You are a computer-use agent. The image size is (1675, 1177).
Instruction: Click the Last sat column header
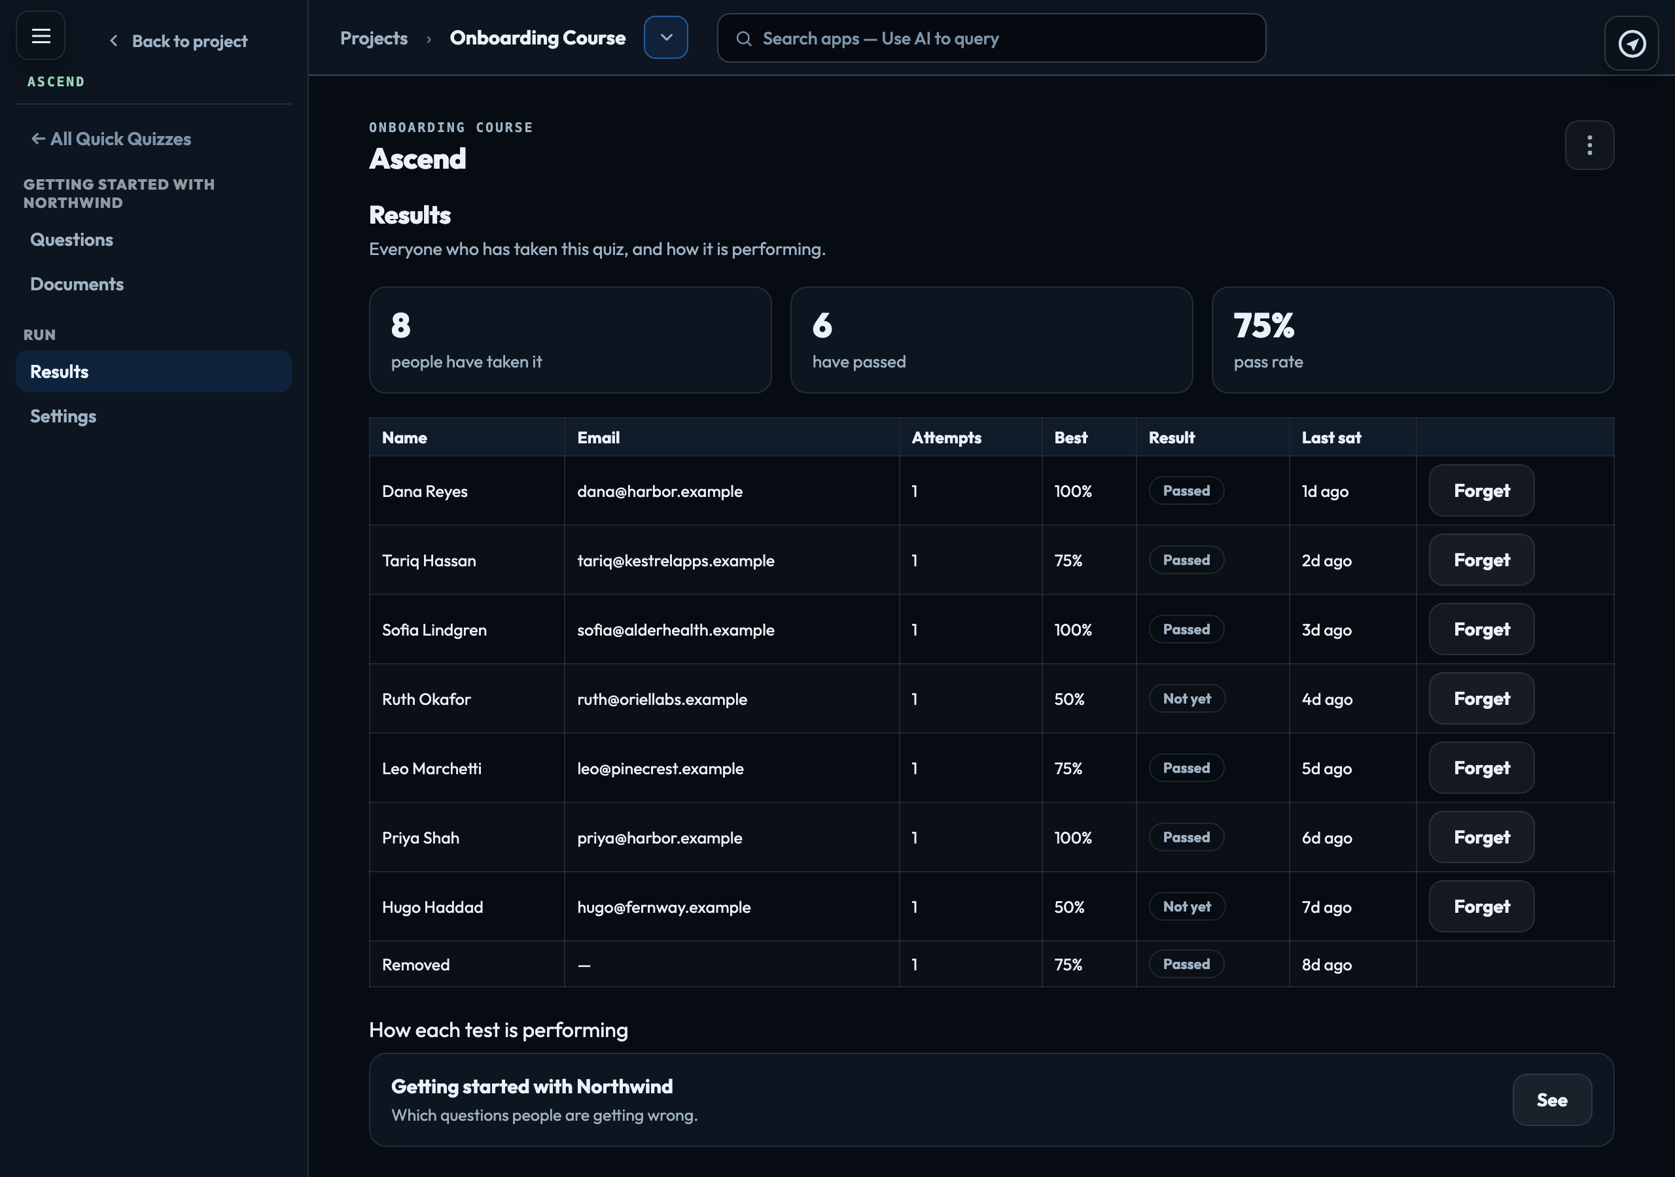pos(1352,437)
